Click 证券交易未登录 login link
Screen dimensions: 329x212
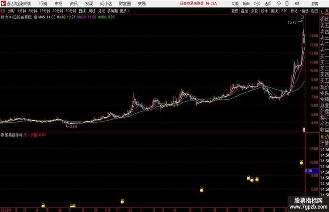pyautogui.click(x=192, y=3)
